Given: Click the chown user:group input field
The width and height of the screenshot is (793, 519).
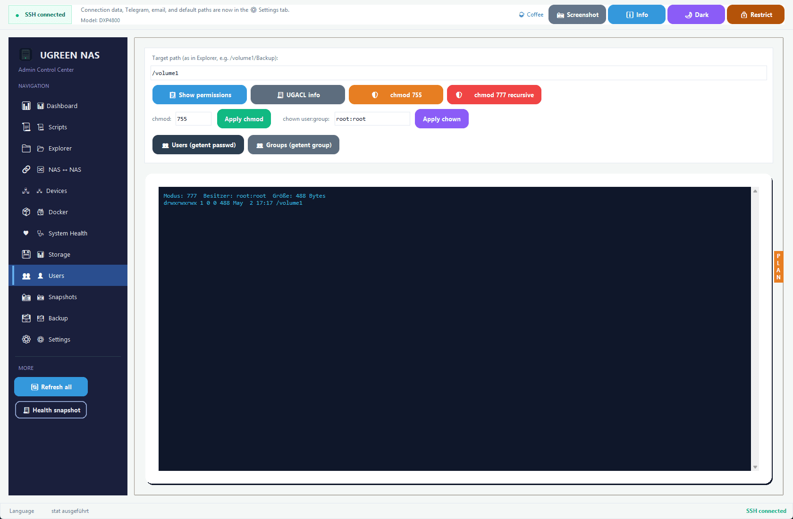Looking at the screenshot, I should click(x=372, y=119).
